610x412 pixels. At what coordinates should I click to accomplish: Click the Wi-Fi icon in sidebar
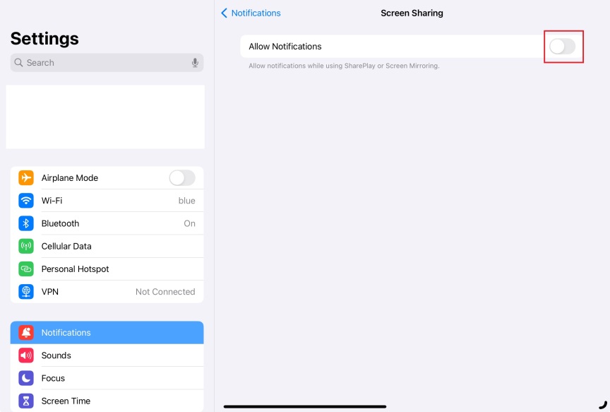coord(26,201)
